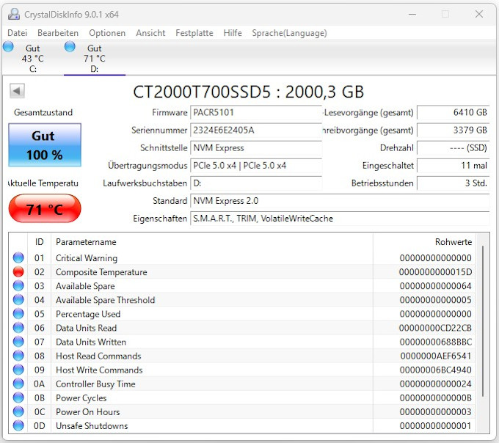Click the Gesamtzustand label

[43, 112]
